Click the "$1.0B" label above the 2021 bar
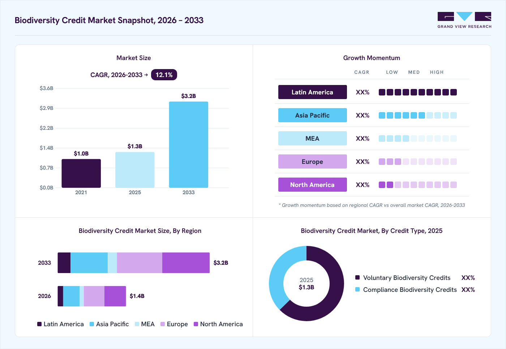 point(81,154)
